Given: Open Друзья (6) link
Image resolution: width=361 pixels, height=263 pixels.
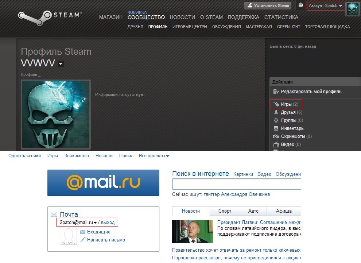Looking at the screenshot, I should pyautogui.click(x=291, y=112).
